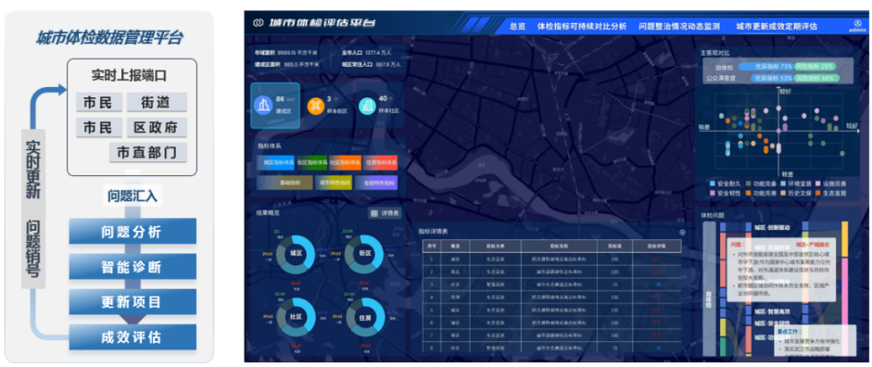This screenshot has width=872, height=367.
Task: Click the 城区 donut chart
Action: (296, 255)
